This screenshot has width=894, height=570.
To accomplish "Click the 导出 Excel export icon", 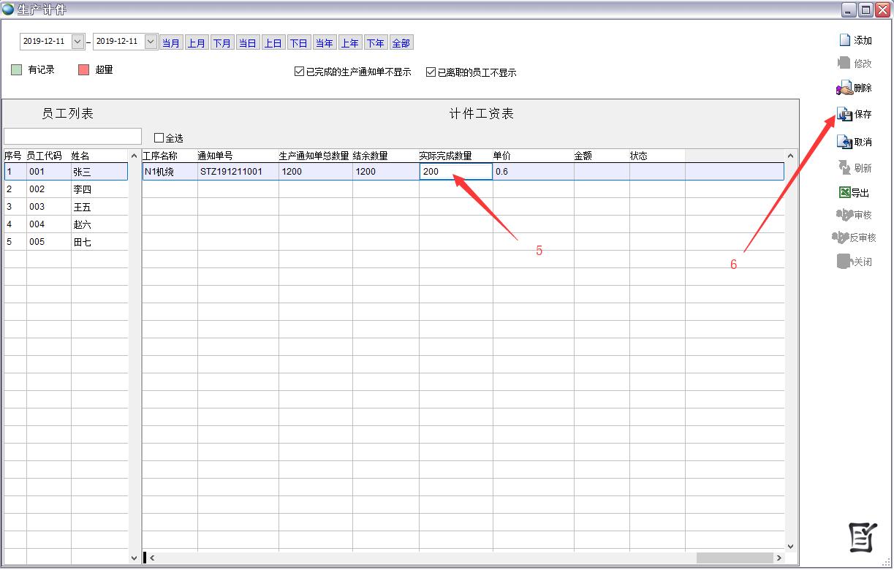I will (844, 193).
